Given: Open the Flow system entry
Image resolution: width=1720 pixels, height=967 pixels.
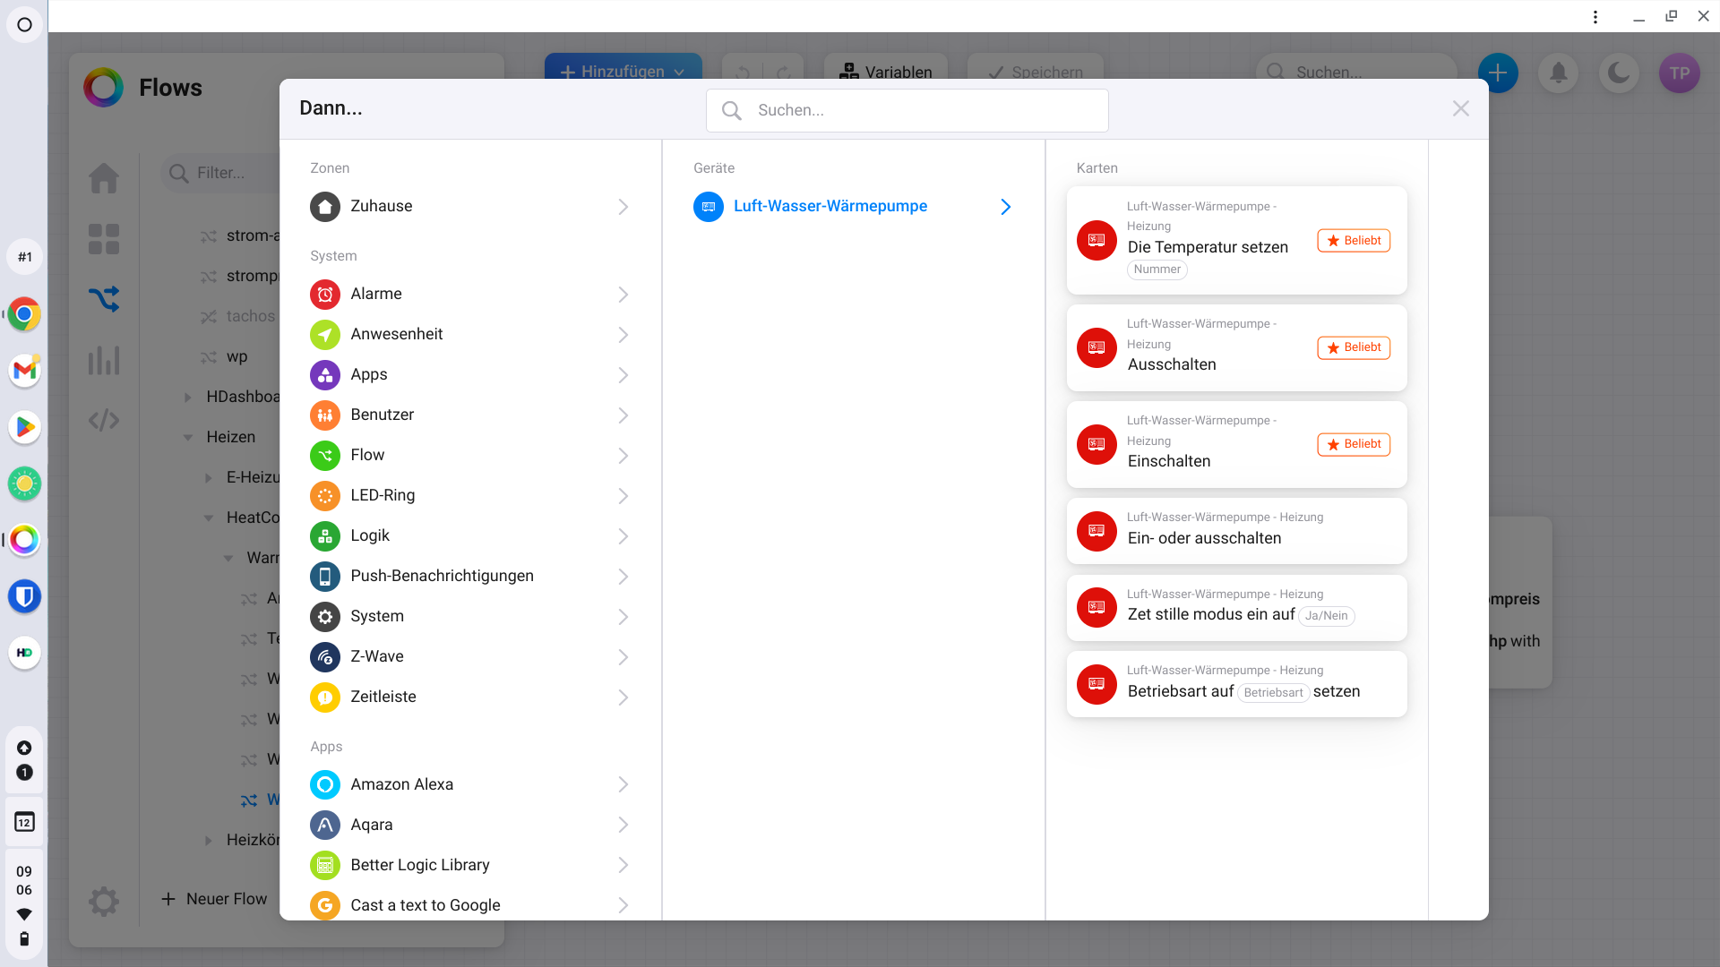Looking at the screenshot, I should [x=367, y=455].
